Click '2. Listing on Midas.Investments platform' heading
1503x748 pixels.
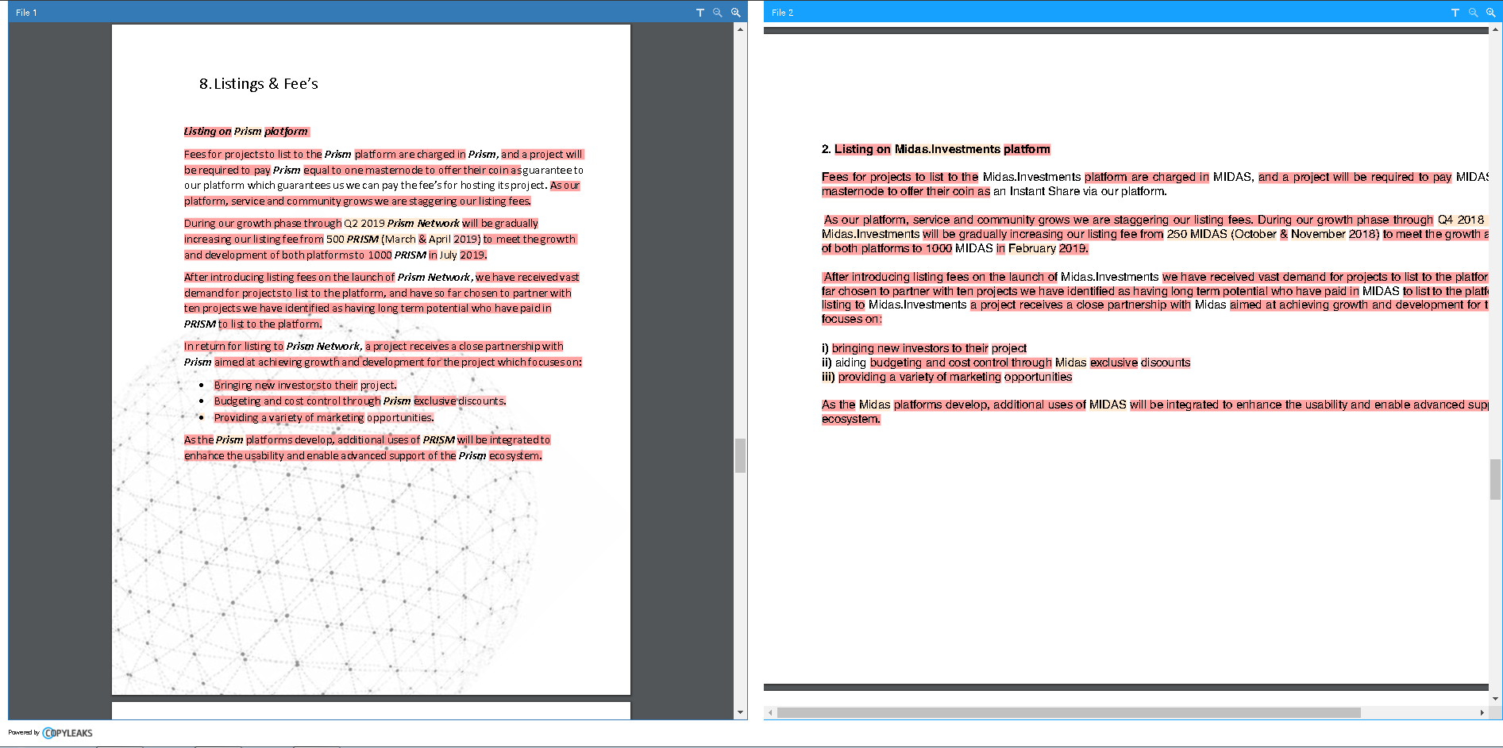pyautogui.click(x=936, y=149)
